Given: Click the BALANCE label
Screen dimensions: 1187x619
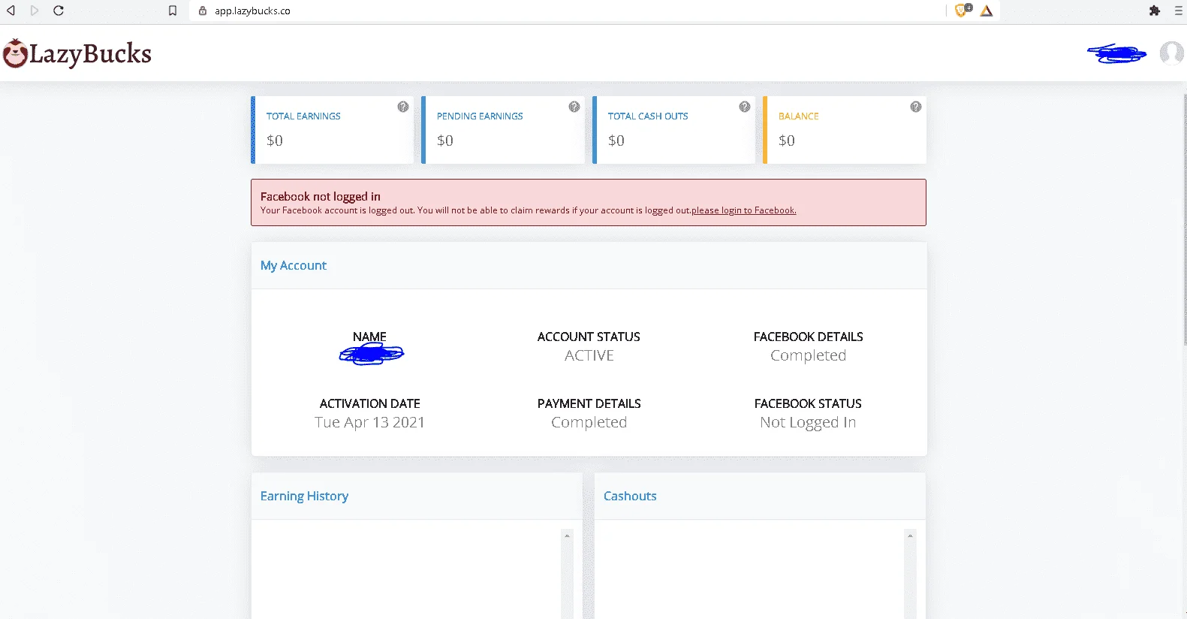Looking at the screenshot, I should coord(799,116).
